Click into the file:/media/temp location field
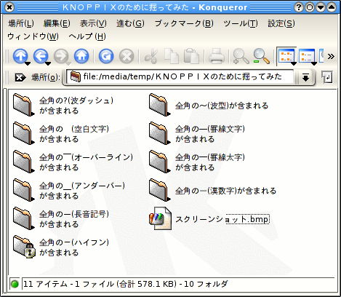 (x=180, y=77)
